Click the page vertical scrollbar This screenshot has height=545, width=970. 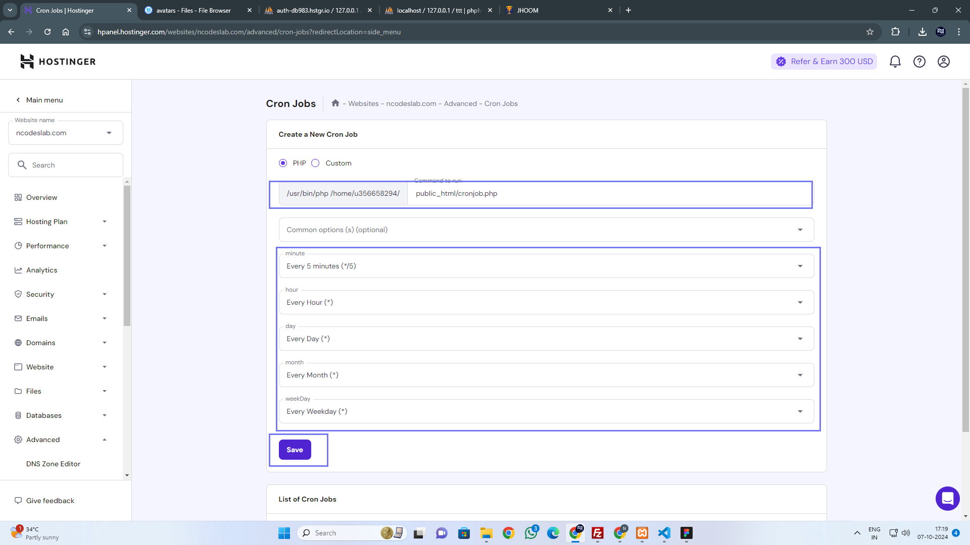click(x=965, y=260)
